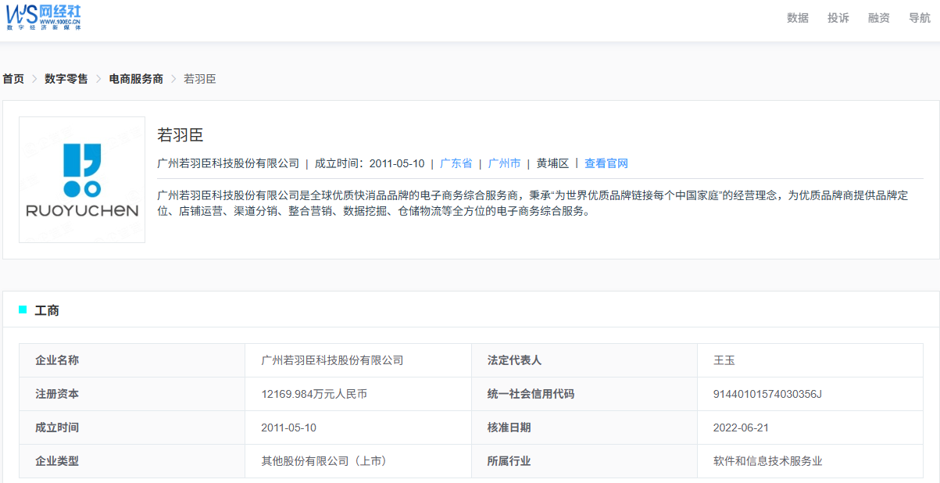Click the 统一社会信用代码 label cell
Screen dimensions: 940x483
pos(584,394)
